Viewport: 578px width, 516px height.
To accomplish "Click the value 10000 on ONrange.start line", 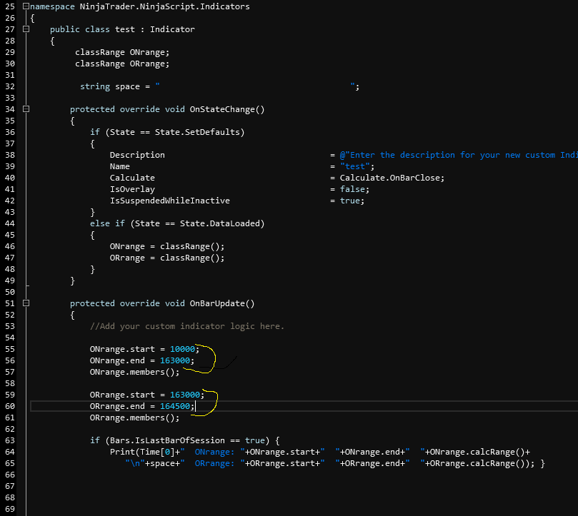I will tap(182, 349).
